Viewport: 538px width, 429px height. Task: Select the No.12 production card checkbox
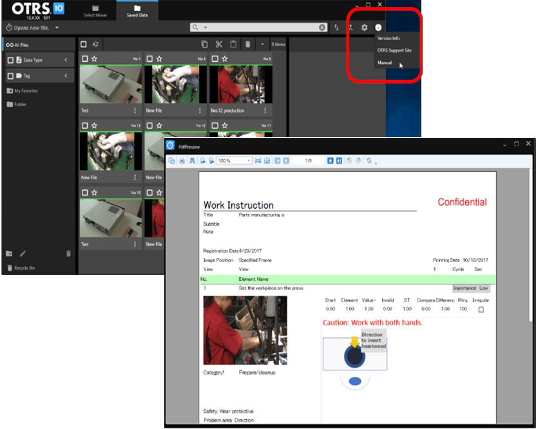pos(215,59)
